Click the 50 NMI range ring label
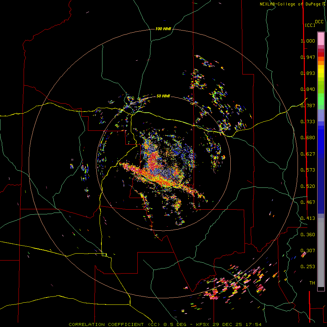327x327 pixels. click(x=163, y=96)
